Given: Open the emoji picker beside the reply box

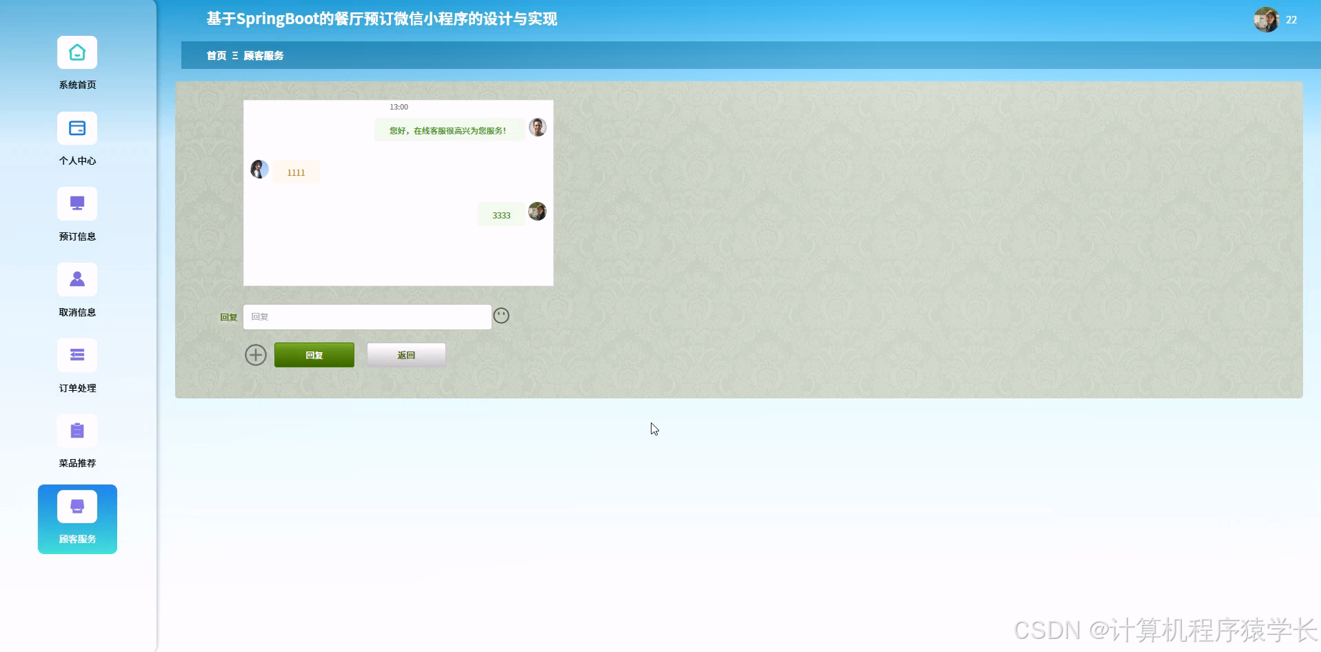Looking at the screenshot, I should tap(501, 315).
